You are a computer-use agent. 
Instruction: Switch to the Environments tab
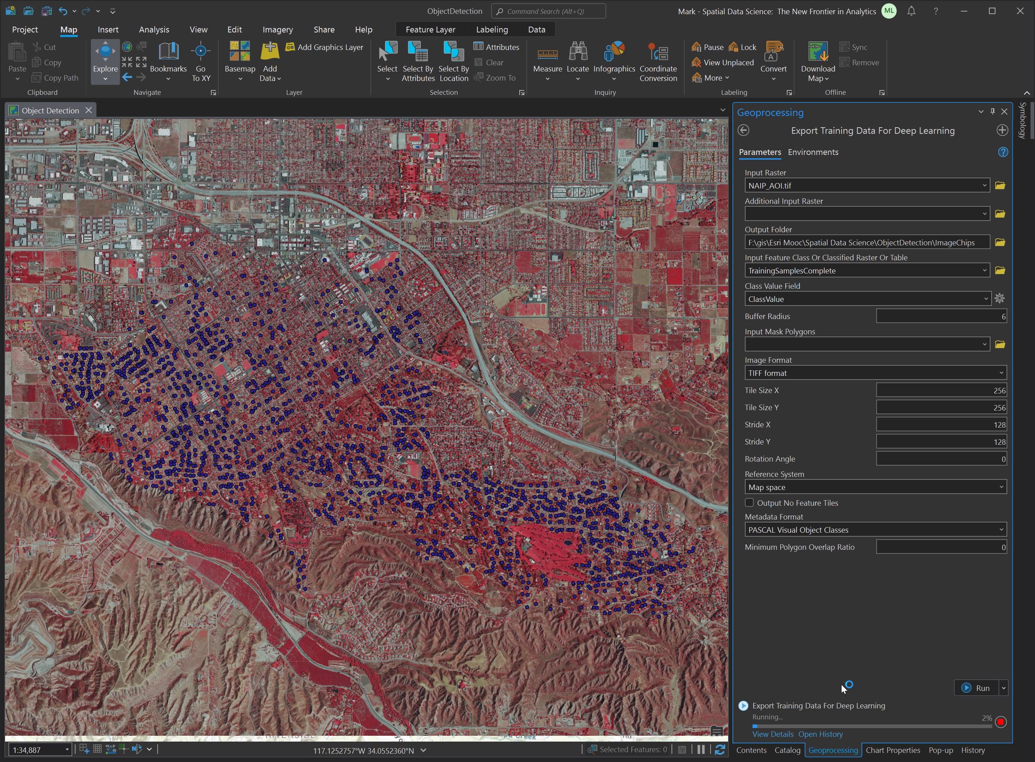[812, 152]
